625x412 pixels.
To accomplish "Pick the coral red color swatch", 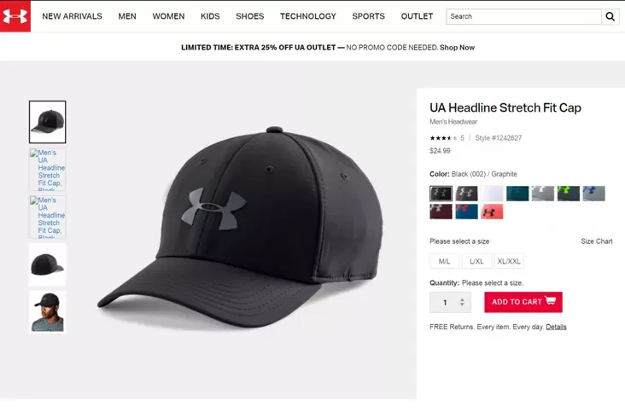I will click(492, 212).
